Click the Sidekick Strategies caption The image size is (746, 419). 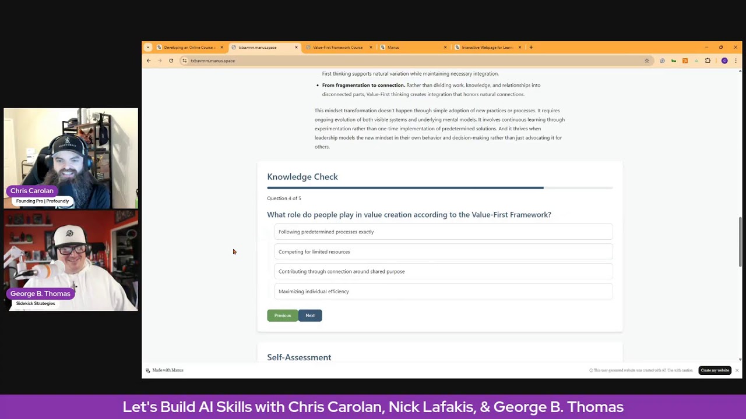point(36,303)
